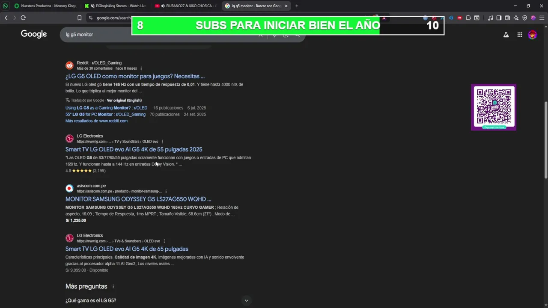Click the page vertical scrollbar thumb
This screenshot has width=548, height=308.
(545, 140)
